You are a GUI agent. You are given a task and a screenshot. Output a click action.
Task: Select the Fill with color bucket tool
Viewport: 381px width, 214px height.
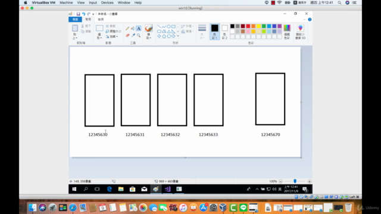[133, 29]
